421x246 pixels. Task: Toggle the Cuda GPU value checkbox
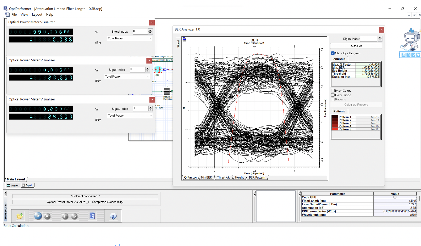[395, 197]
